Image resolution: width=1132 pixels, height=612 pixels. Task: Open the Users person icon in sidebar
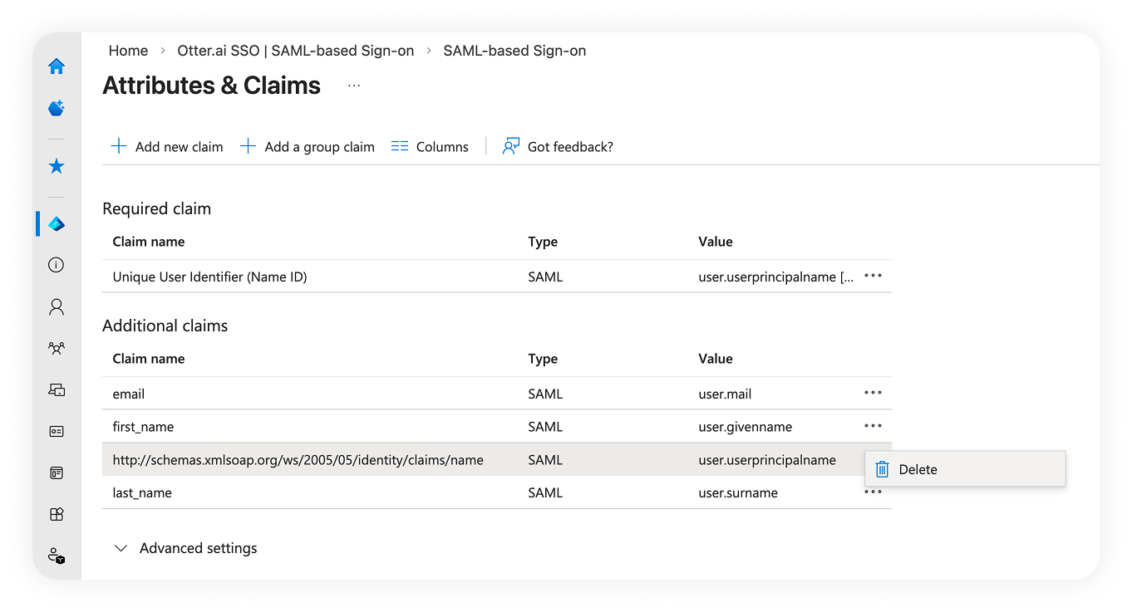[x=57, y=306]
